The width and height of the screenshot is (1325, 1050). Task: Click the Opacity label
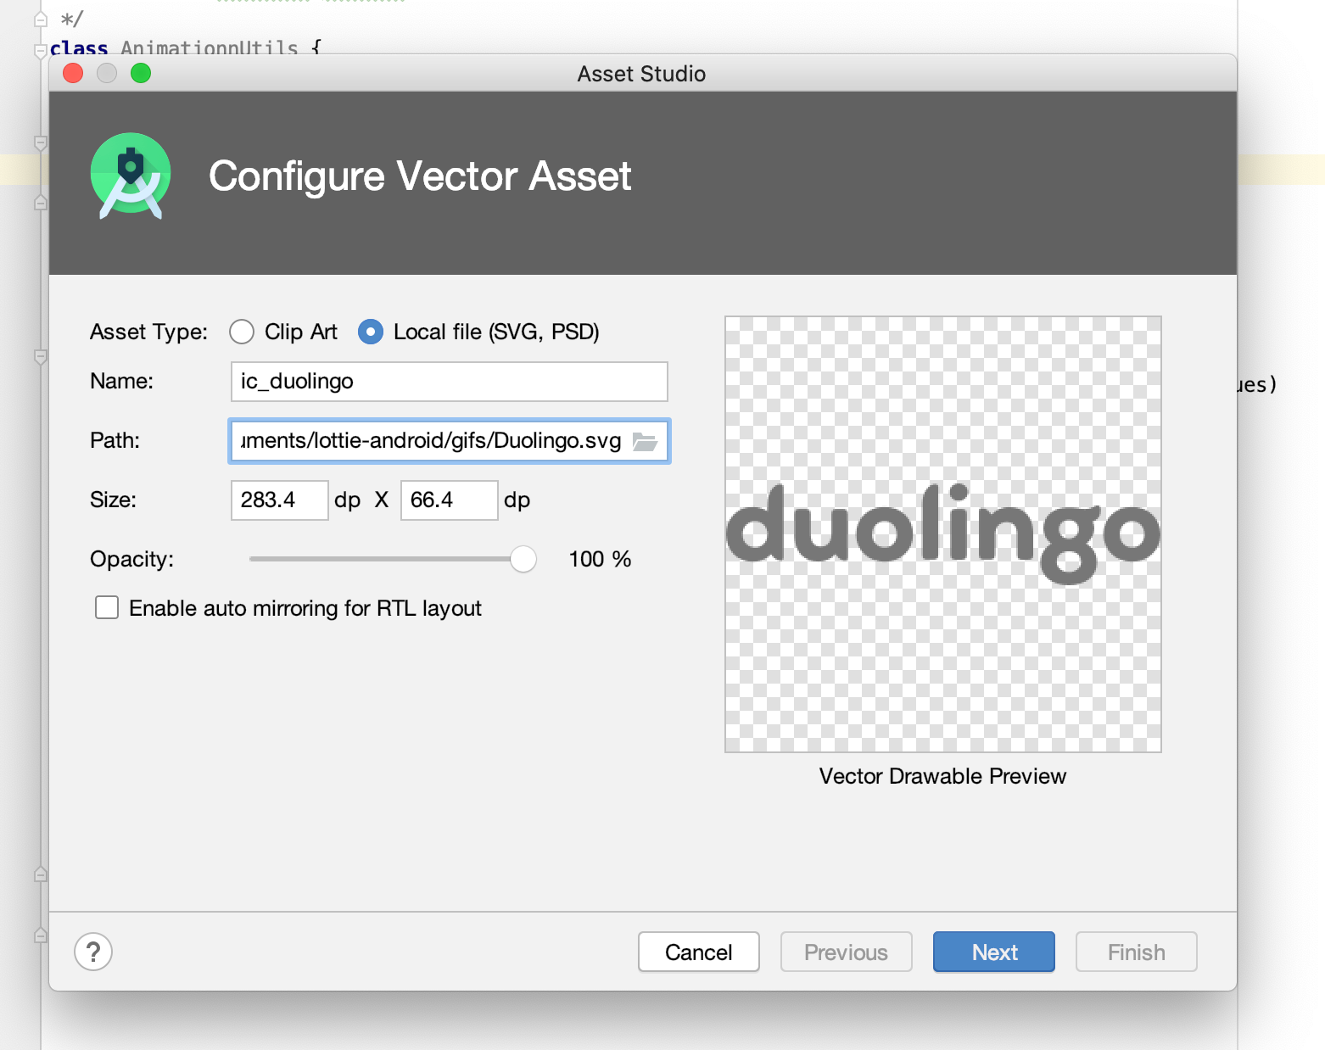(x=131, y=559)
